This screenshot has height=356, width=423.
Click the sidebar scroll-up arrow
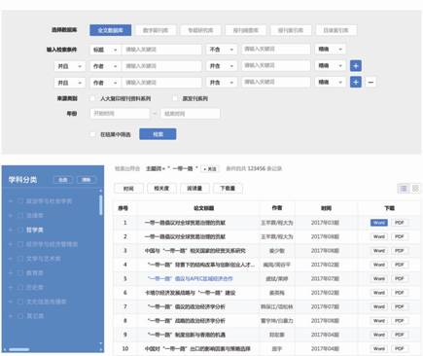(101, 191)
